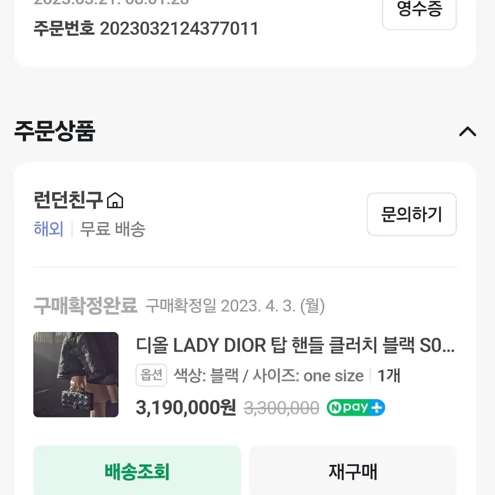Screen dimensions: 495x495
Task: Select the blue 해외 label
Action: point(49,229)
